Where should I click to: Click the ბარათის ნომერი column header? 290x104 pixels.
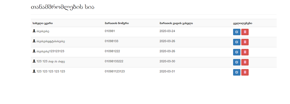point(117,23)
